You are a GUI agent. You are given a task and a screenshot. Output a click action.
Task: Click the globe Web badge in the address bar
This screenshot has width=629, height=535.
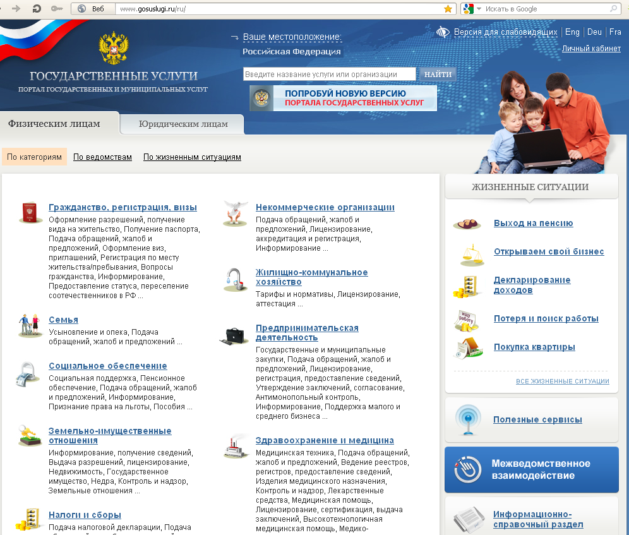(x=93, y=8)
